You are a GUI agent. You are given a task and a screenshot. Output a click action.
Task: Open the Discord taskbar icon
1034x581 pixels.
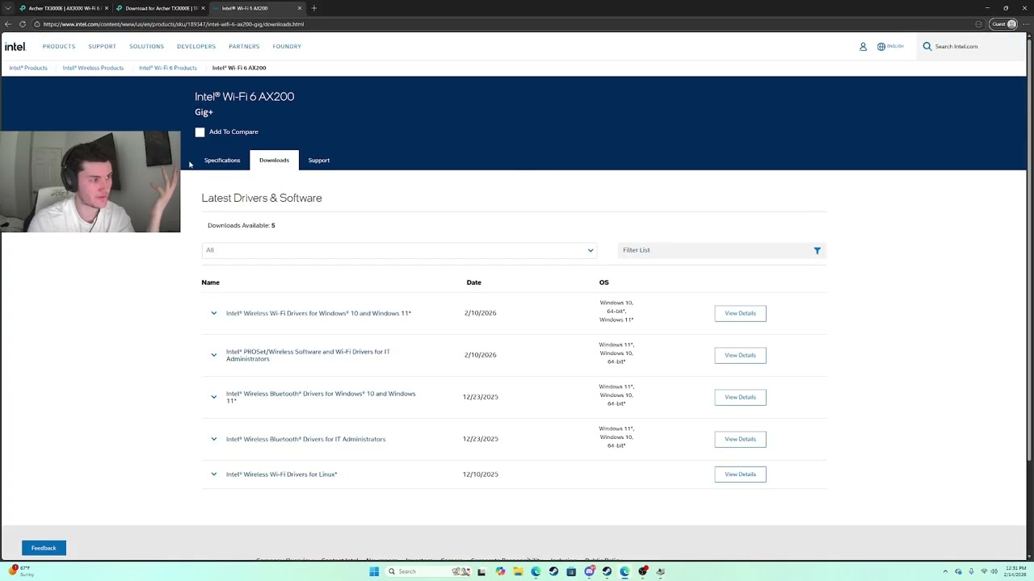589,571
